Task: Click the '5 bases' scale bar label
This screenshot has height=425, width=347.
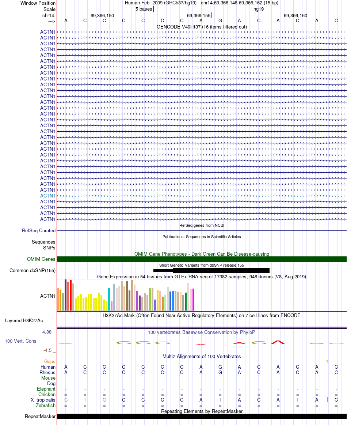Action: click(144, 9)
